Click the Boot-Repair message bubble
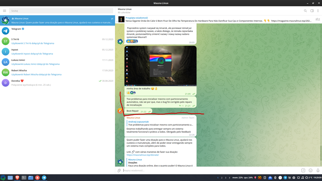The width and height of the screenshot is (322, 181). pos(138,111)
